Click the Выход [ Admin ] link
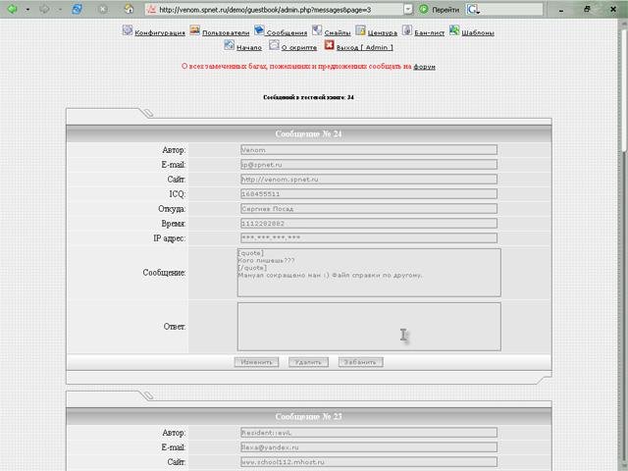628x471 pixels. [x=365, y=48]
